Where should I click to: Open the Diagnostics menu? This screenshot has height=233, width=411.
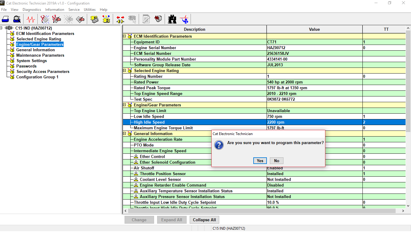(31, 9)
